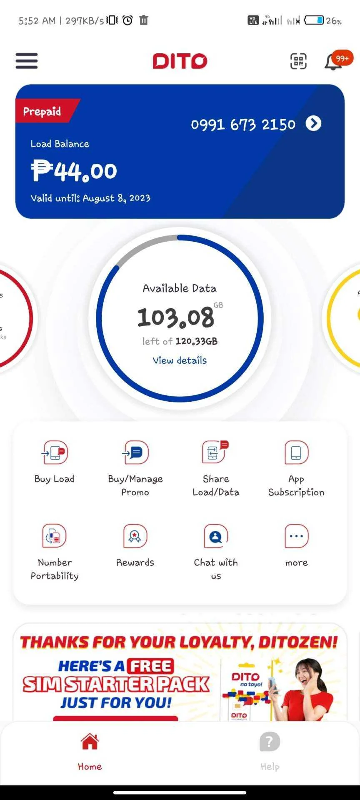Viewport: 360px width, 800px height.
Task: Tap the 'left of 120.33GB' text
Action: (180, 341)
